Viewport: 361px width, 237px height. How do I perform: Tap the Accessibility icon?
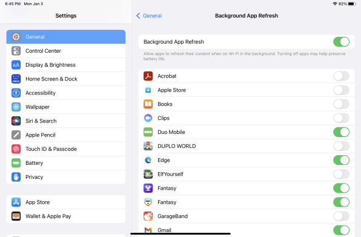[x=16, y=93]
